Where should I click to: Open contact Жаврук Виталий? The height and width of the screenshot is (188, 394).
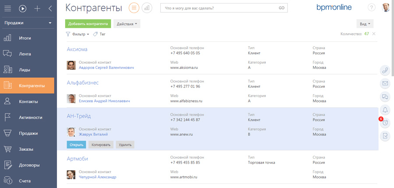(93, 134)
